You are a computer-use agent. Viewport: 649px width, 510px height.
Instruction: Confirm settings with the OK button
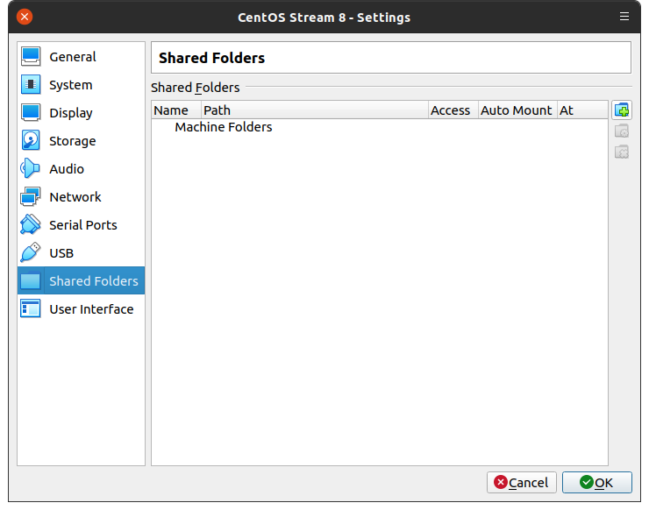(596, 483)
